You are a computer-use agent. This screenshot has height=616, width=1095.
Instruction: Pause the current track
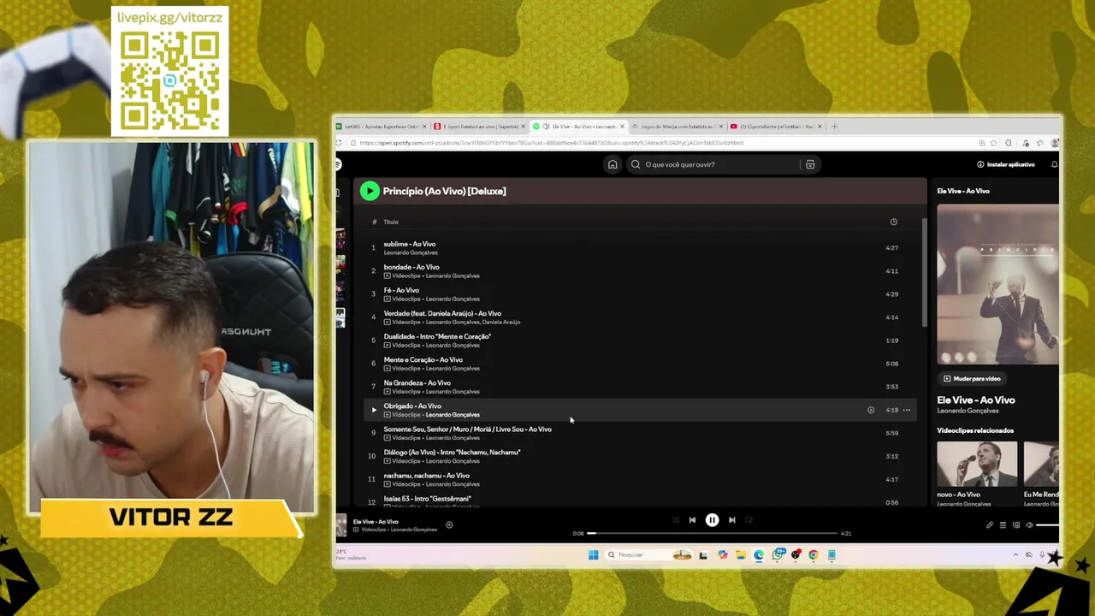712,519
